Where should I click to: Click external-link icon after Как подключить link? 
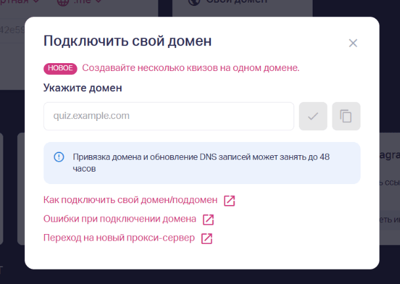229,201
